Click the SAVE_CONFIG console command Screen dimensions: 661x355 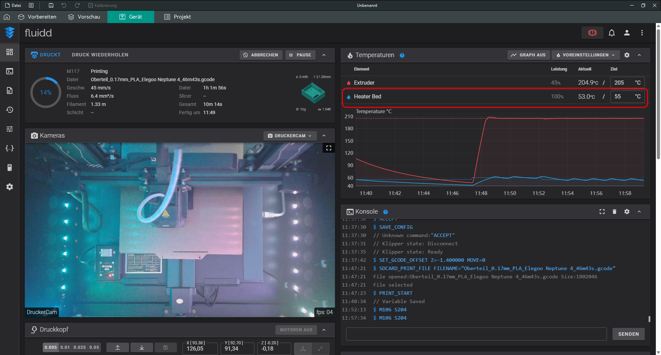396,227
